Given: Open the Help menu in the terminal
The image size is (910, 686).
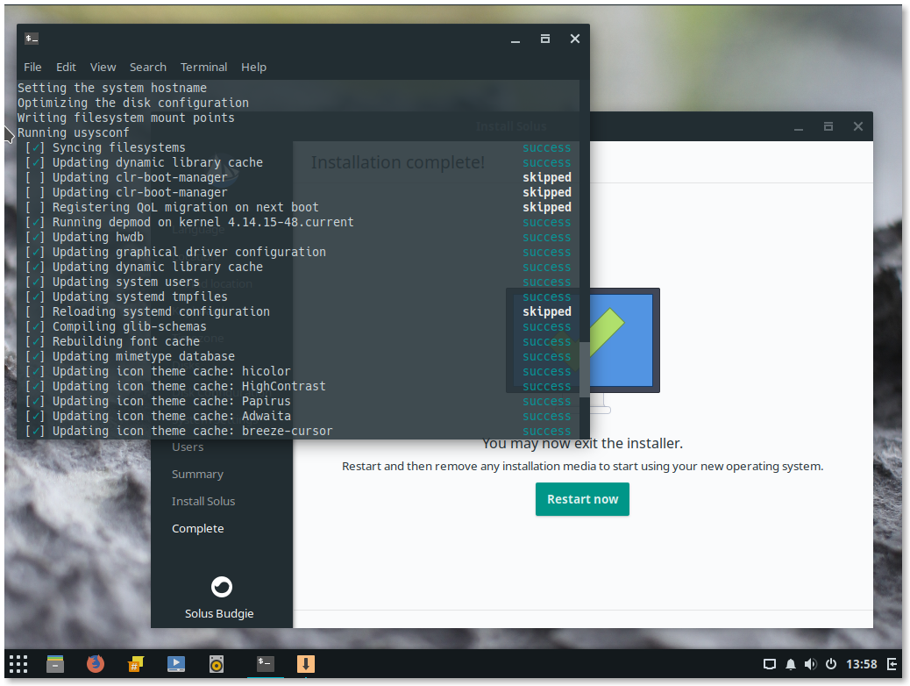Looking at the screenshot, I should click(253, 67).
